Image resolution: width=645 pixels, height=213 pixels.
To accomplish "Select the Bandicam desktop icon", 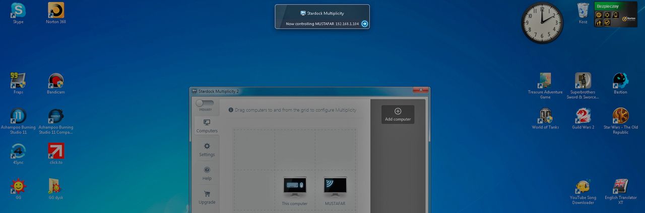I will pyautogui.click(x=56, y=84).
